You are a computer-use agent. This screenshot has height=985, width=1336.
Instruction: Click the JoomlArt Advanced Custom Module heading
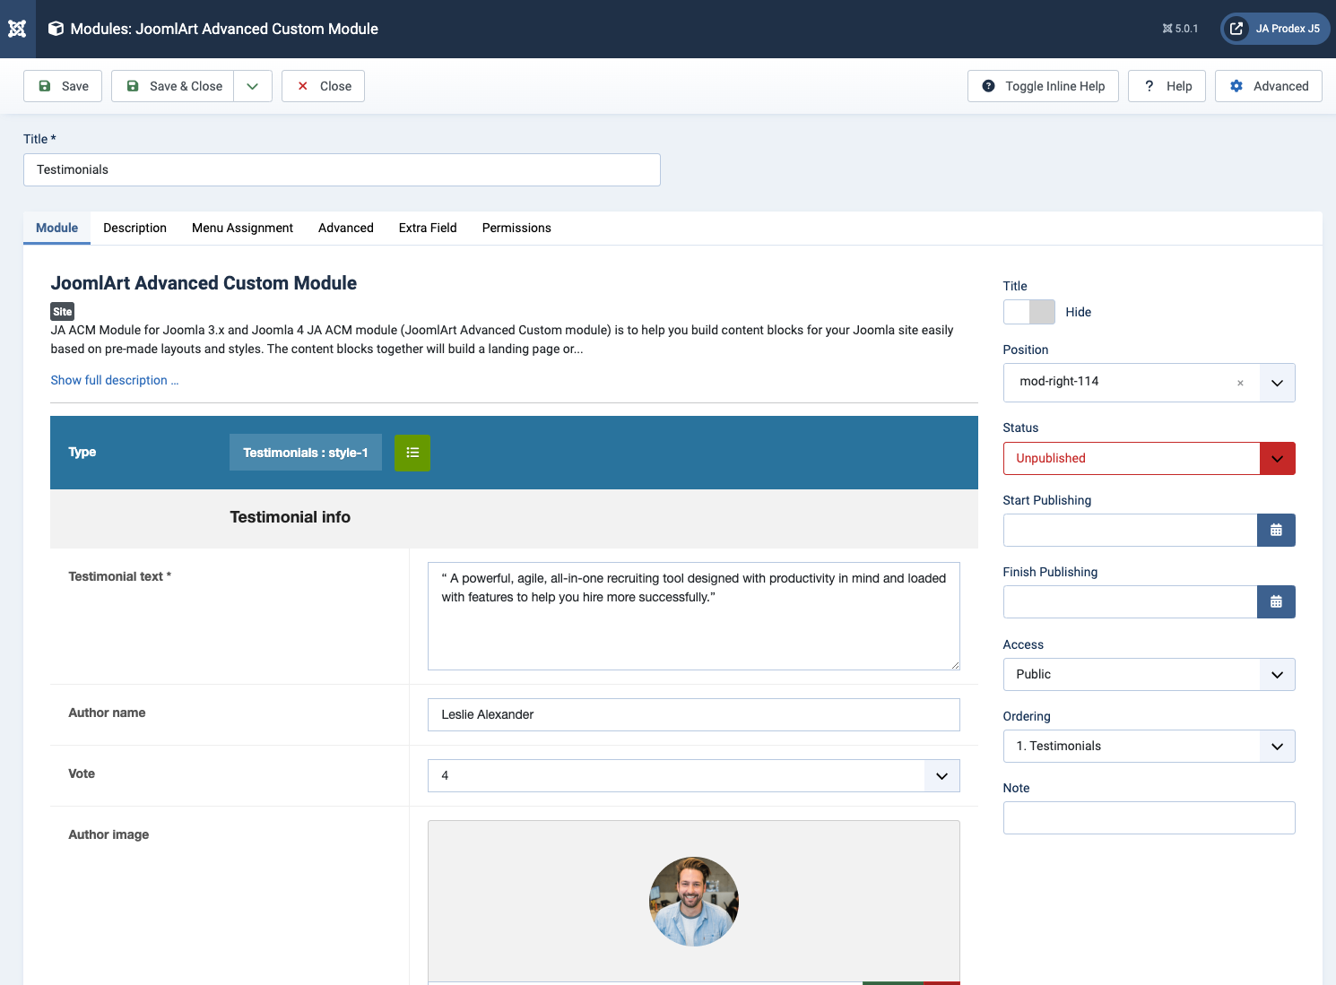point(204,283)
